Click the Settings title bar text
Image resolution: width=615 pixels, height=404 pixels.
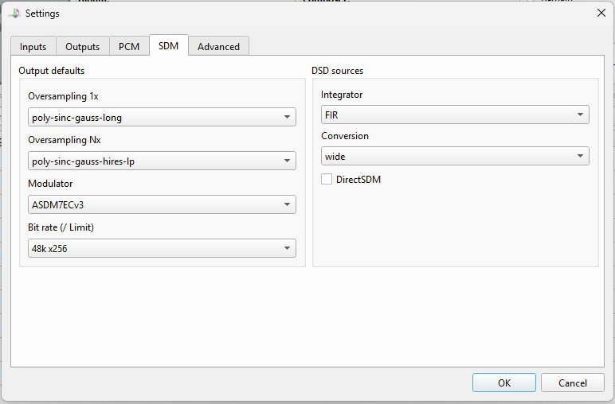[42, 14]
